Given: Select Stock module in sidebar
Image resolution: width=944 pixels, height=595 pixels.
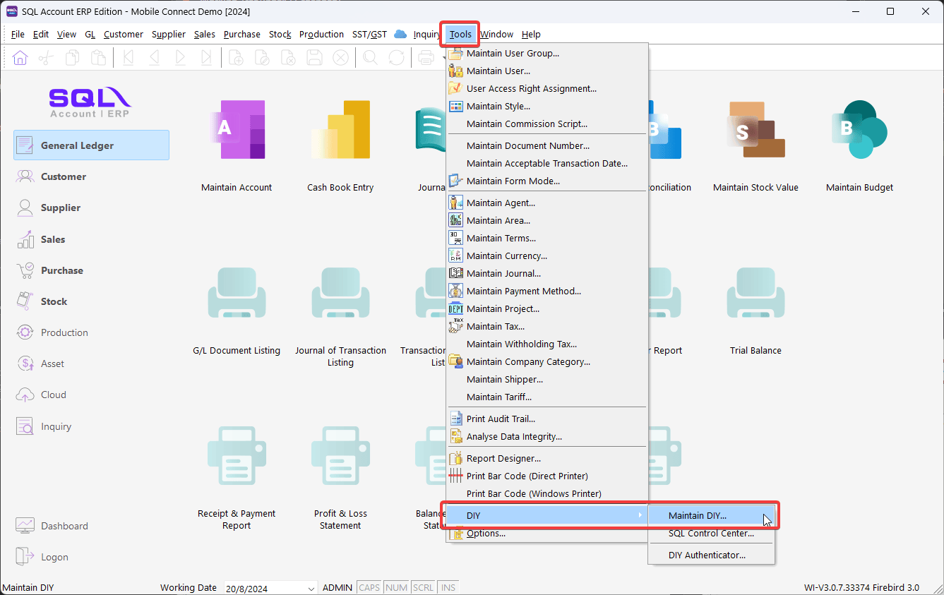Looking at the screenshot, I should click(54, 301).
